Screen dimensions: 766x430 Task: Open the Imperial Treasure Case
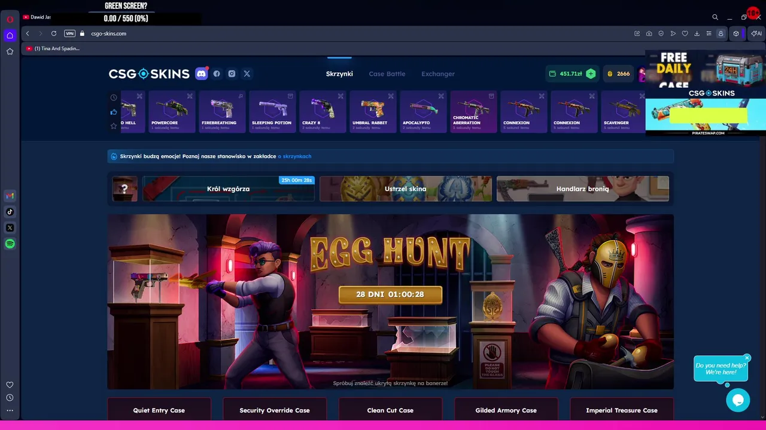click(622, 410)
